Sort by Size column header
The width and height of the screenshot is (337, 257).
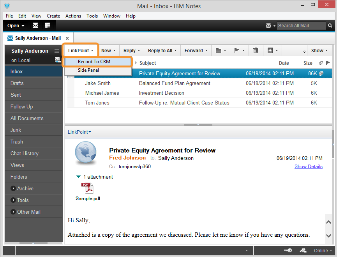tap(308, 63)
